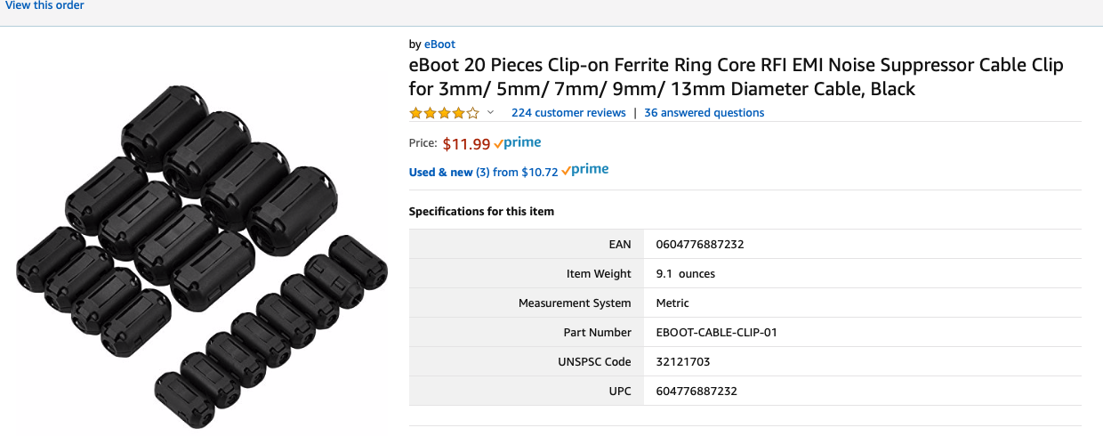The width and height of the screenshot is (1103, 436).
Task: Click the Prime logo beside $10.72
Action: pos(585,171)
